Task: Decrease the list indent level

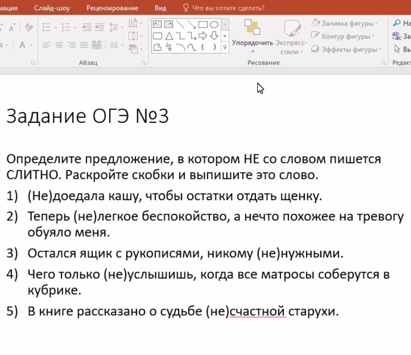Action: click(x=87, y=27)
